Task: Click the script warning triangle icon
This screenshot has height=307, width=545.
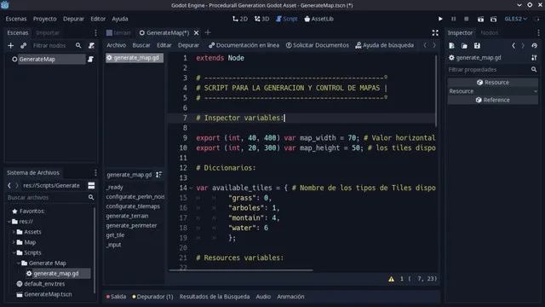Action: point(392,279)
